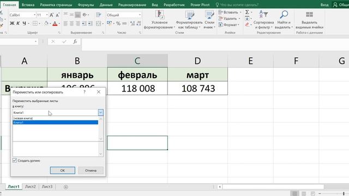Add a new sheet with plus icon

[x=65, y=187]
